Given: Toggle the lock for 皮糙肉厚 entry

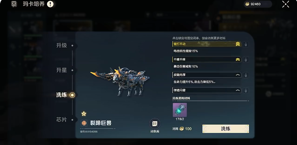Looking at the screenshot, I should pos(246,75).
